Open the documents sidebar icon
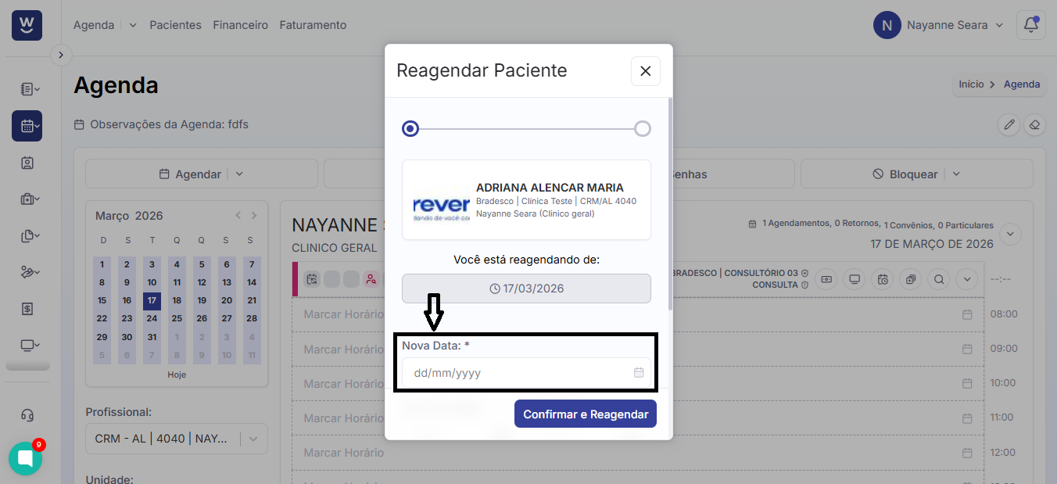This screenshot has width=1057, height=484. click(x=30, y=235)
